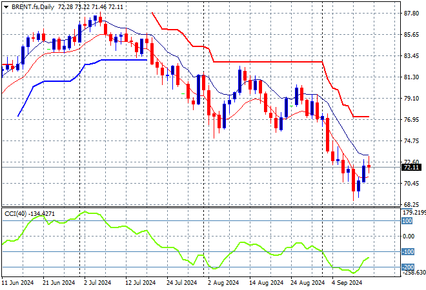
Task: Select the 83.45 price axis label
Action: click(411, 56)
